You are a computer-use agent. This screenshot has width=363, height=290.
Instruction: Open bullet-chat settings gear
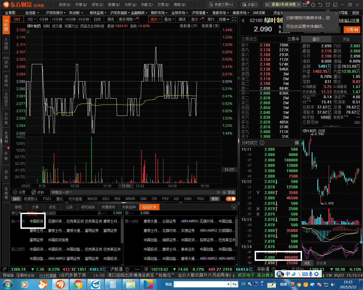[x=15, y=192]
